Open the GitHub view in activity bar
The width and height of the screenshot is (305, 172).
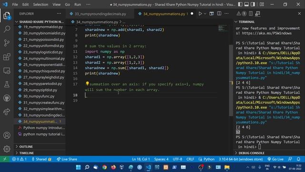pyautogui.click(x=7, y=98)
